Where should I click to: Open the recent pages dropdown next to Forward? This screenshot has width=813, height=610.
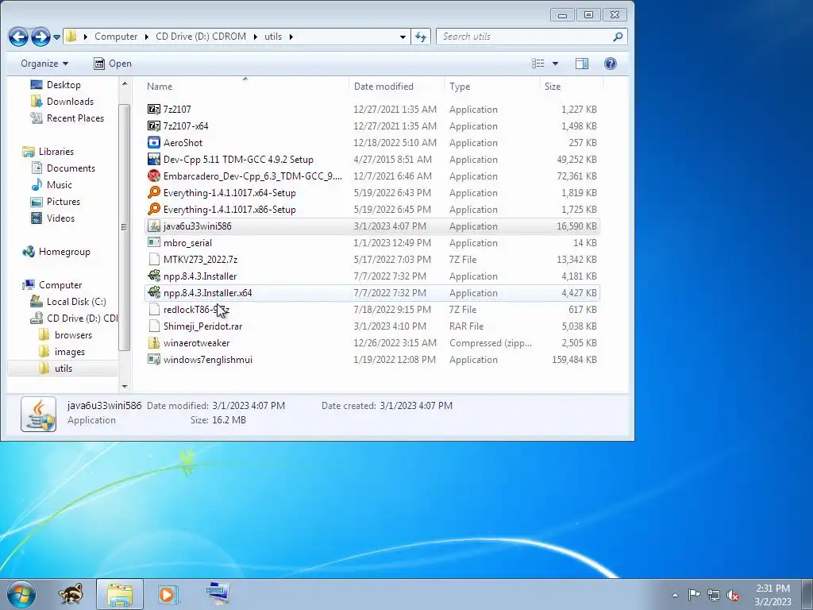(56, 37)
